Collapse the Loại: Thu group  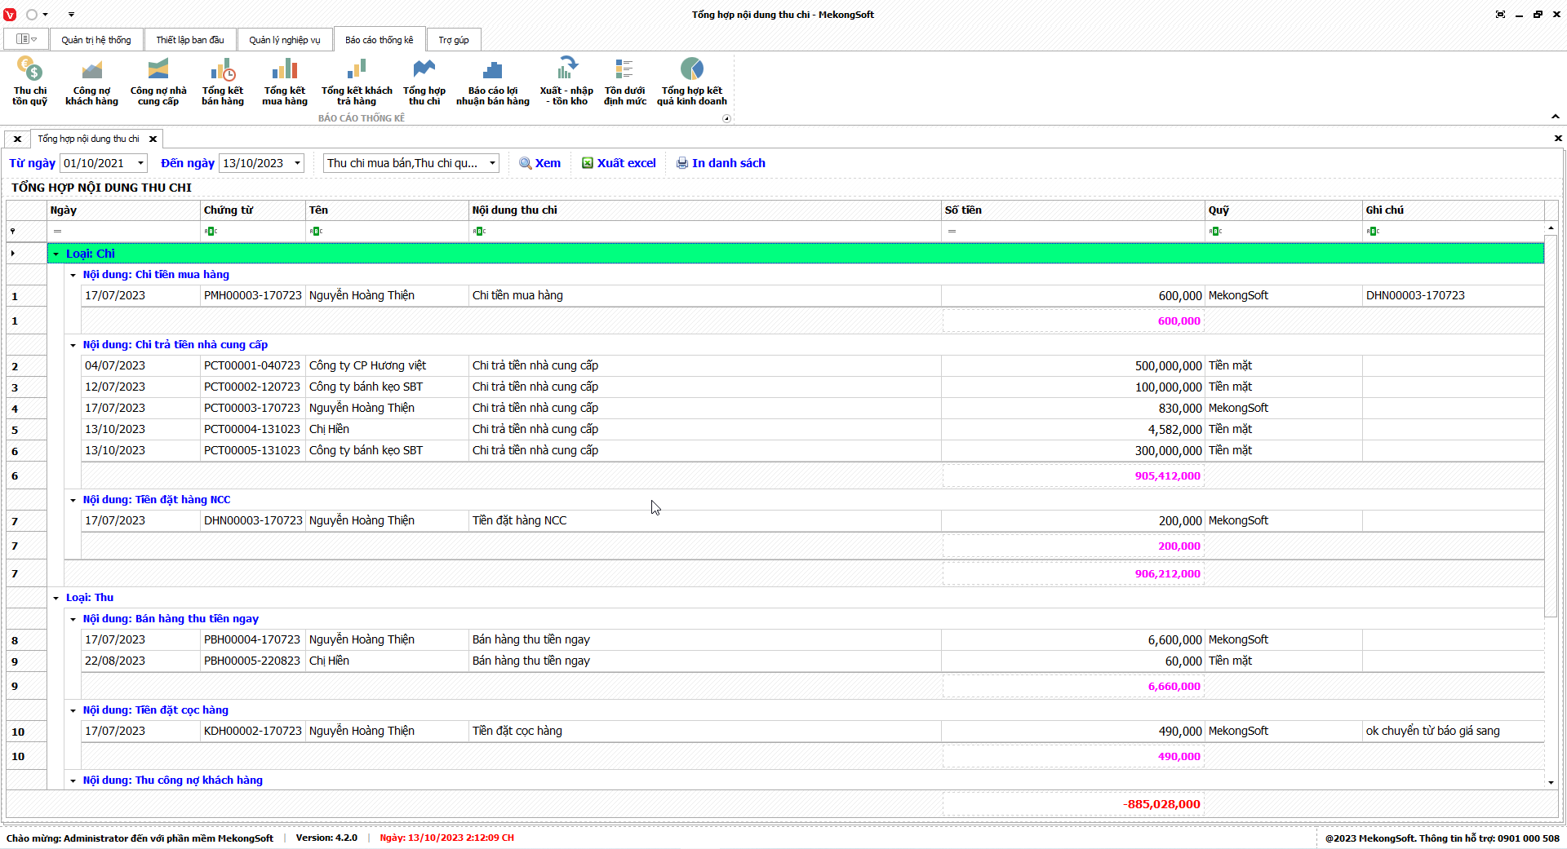click(x=56, y=599)
